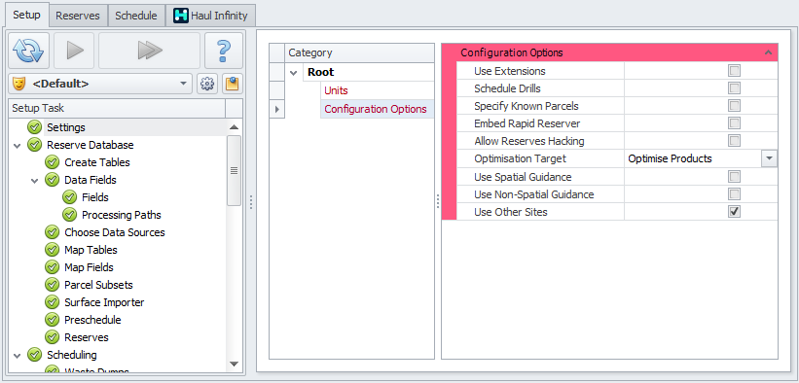Click green check icon next to Reserves task

(x=52, y=337)
